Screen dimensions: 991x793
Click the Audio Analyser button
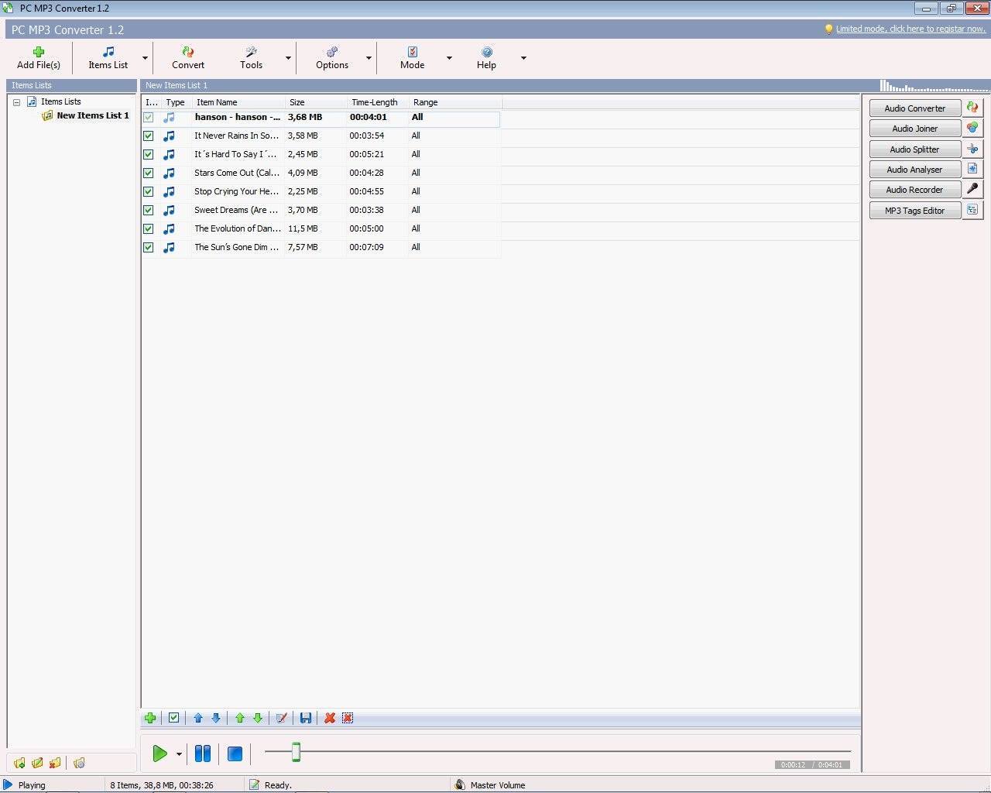pos(914,170)
